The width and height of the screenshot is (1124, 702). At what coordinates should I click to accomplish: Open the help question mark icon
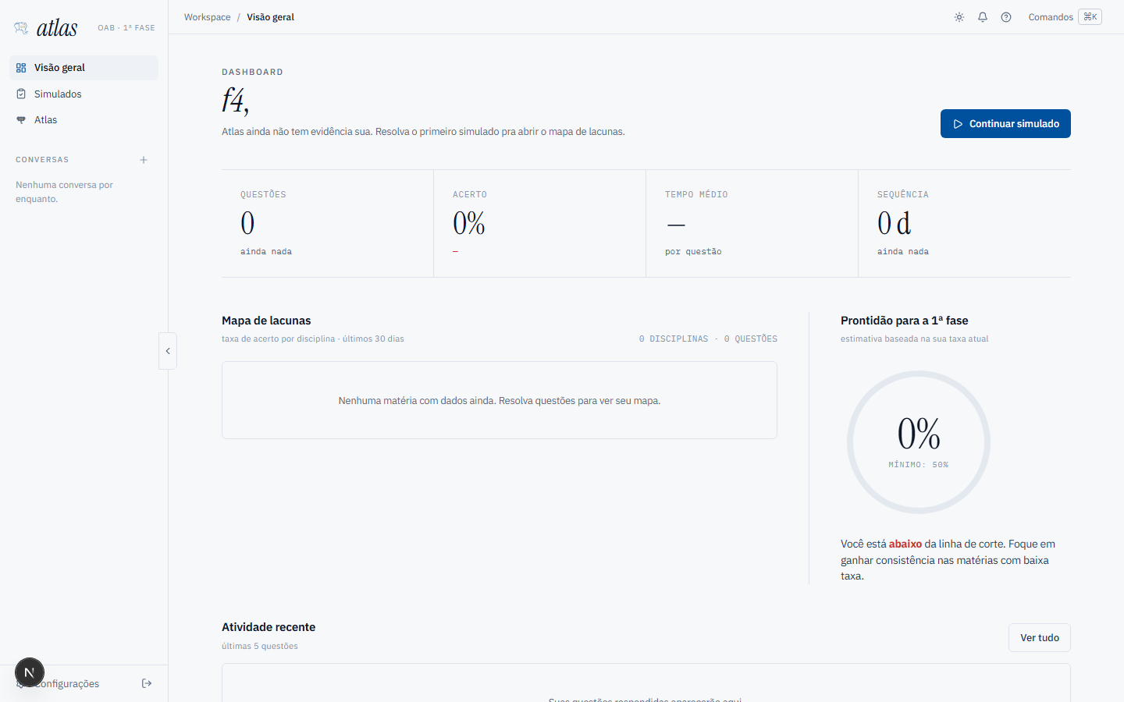(1006, 17)
